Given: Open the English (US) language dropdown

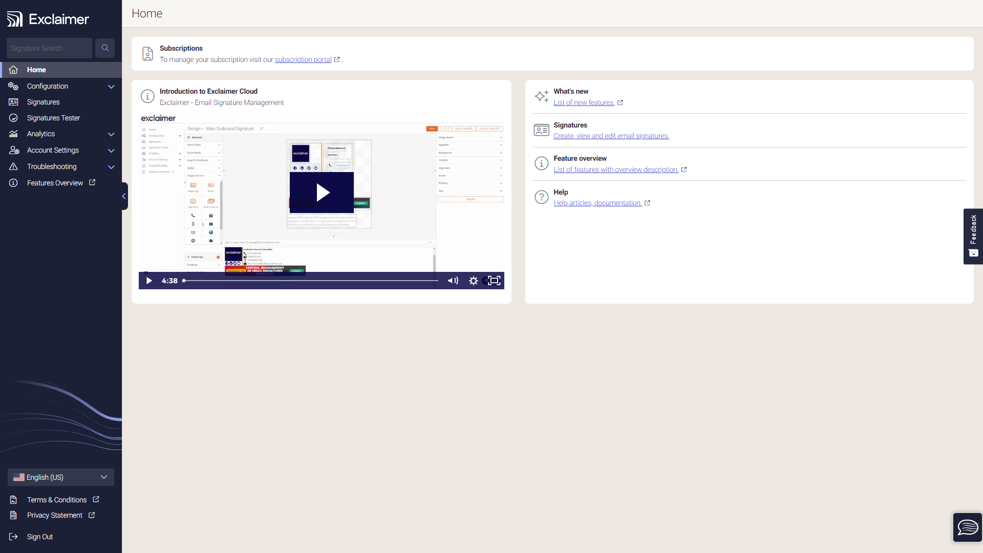Looking at the screenshot, I should 60,477.
